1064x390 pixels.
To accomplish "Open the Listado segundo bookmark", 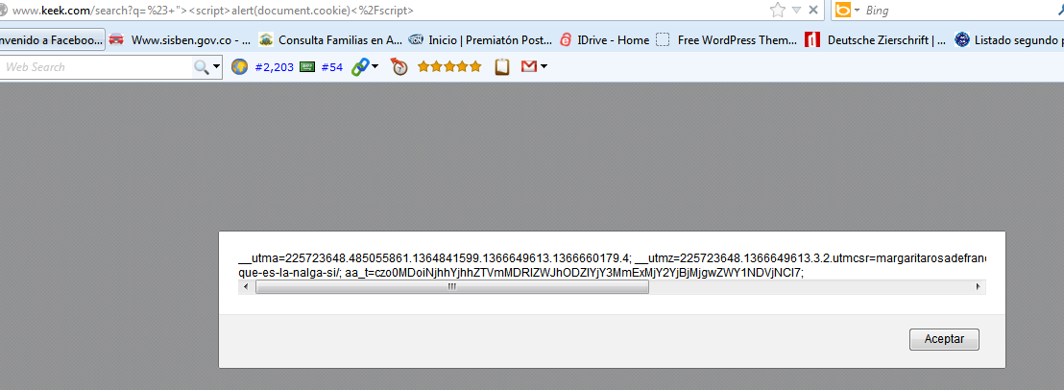I will (x=1008, y=40).
